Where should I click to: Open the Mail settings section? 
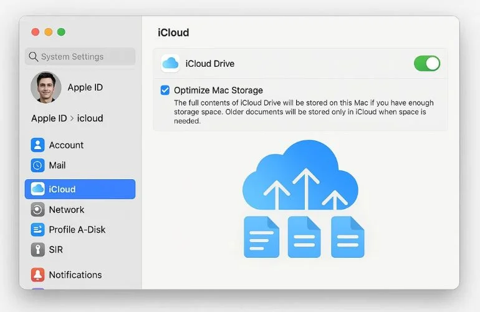tap(57, 165)
